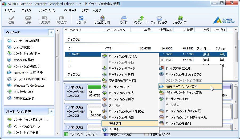Open the フィードバック toolbar icon
Viewport: 240px width, 139px height.
(159, 20)
